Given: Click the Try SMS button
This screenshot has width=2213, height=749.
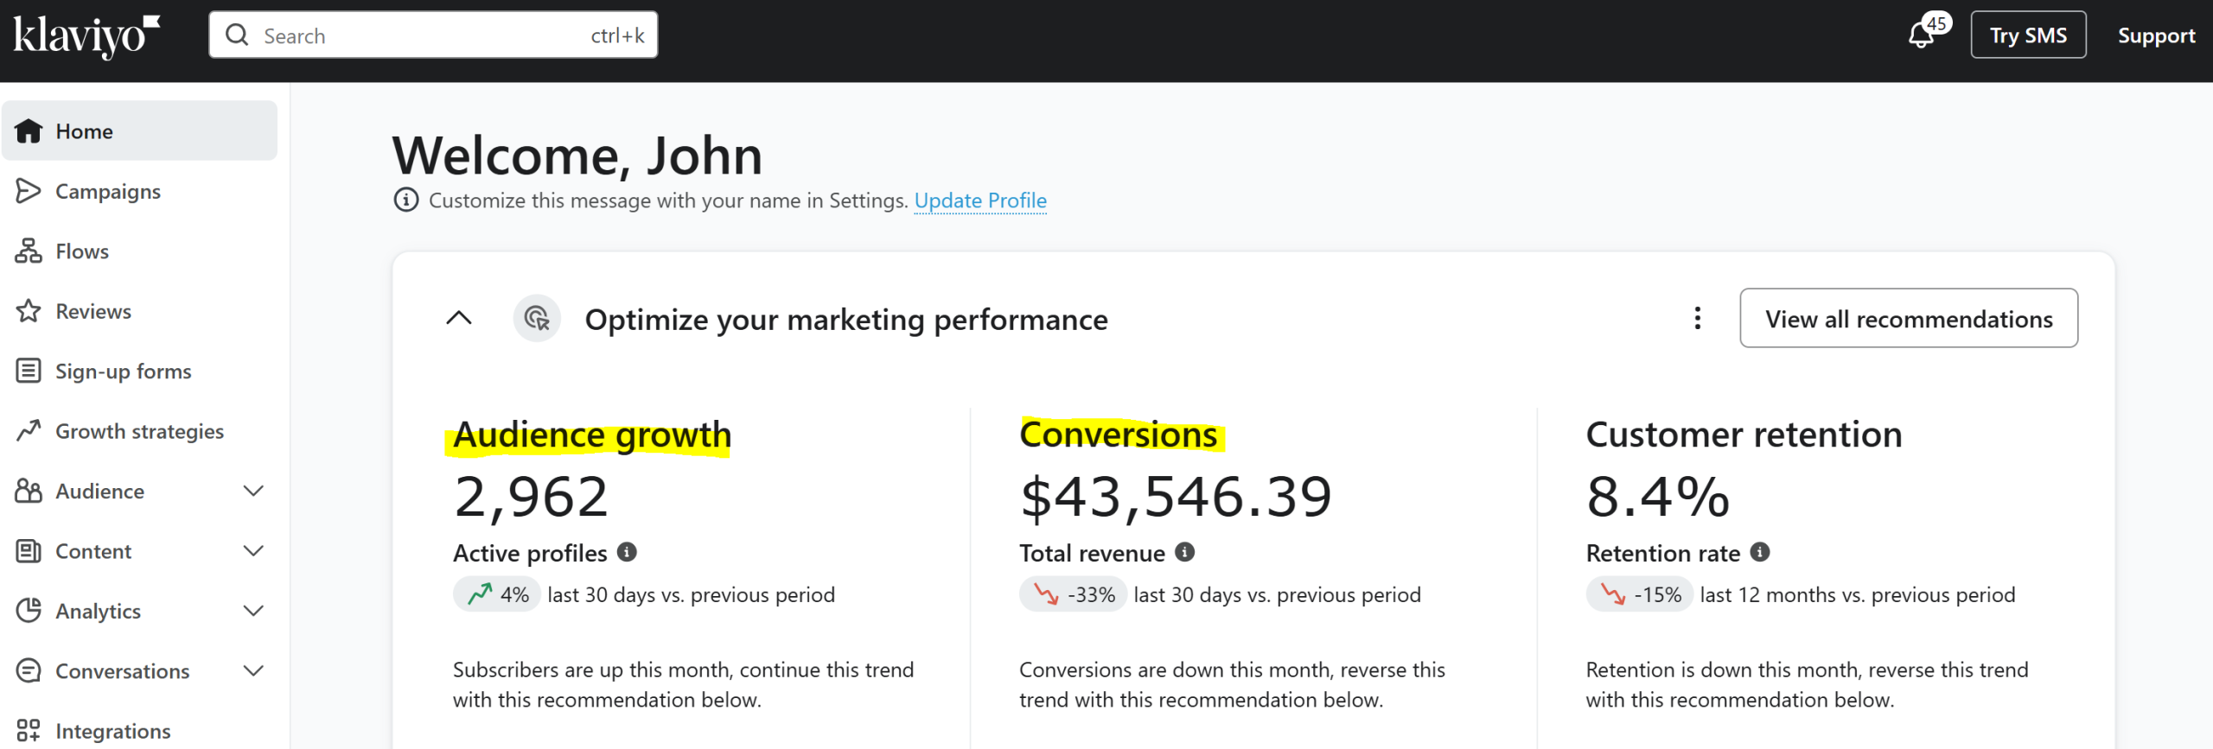Looking at the screenshot, I should [x=2028, y=35].
